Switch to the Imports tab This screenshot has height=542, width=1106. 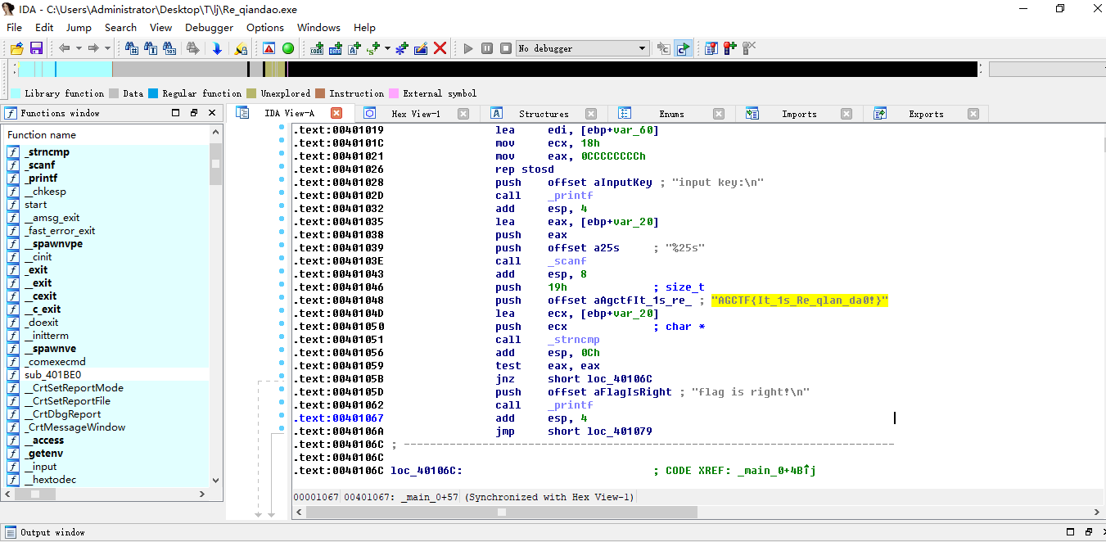(x=798, y=114)
